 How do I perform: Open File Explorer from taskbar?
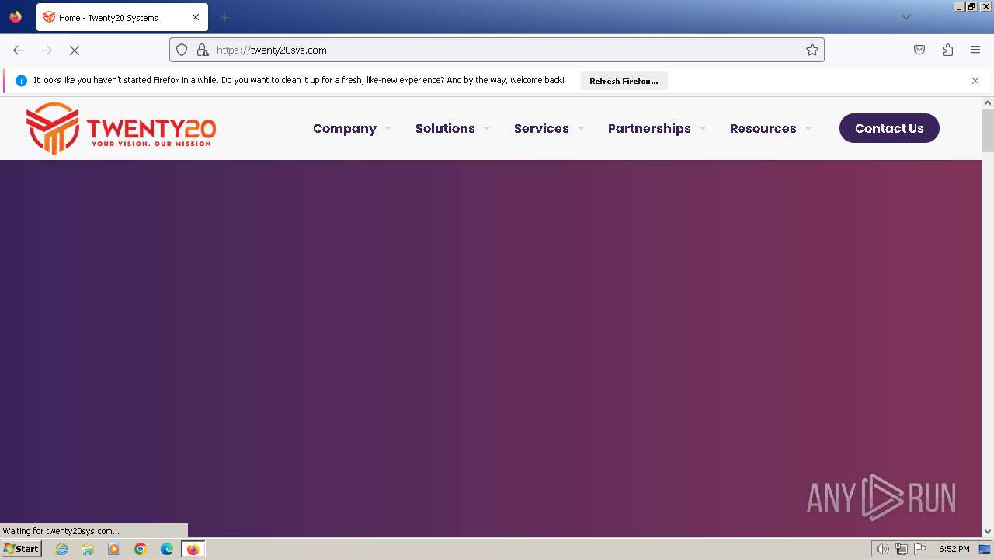click(x=88, y=549)
